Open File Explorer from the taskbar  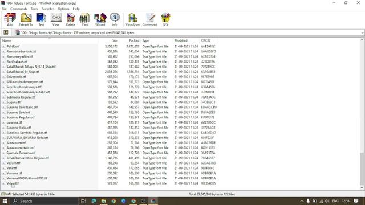[x=104, y=201]
